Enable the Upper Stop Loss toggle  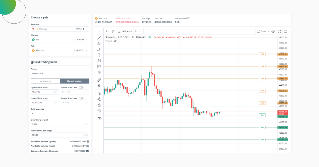coord(81,87)
